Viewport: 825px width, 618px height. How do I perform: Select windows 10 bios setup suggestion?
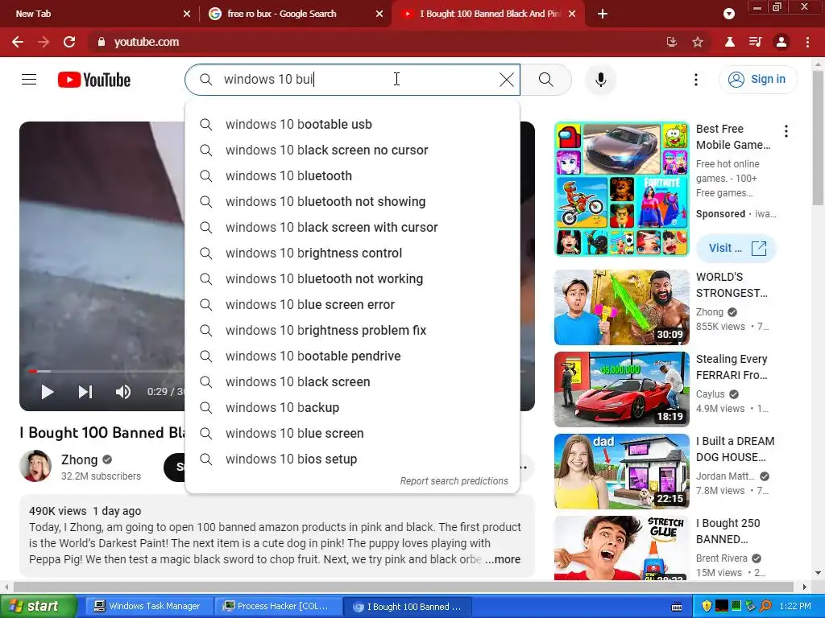[x=353, y=459]
